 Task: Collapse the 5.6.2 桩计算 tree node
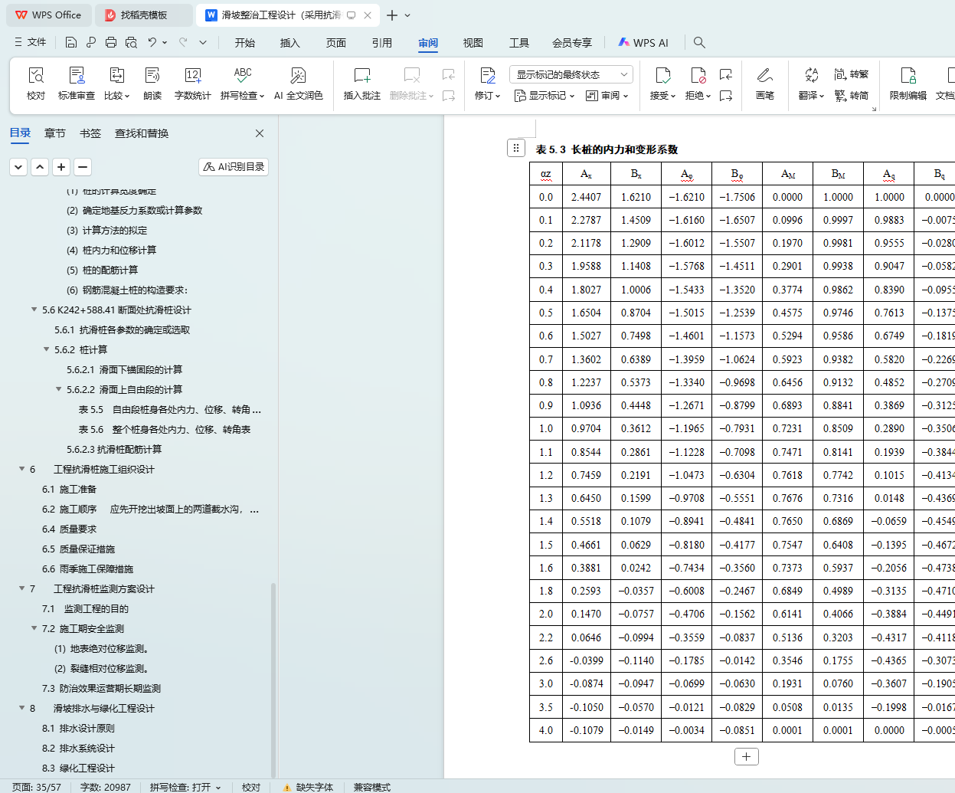(47, 349)
